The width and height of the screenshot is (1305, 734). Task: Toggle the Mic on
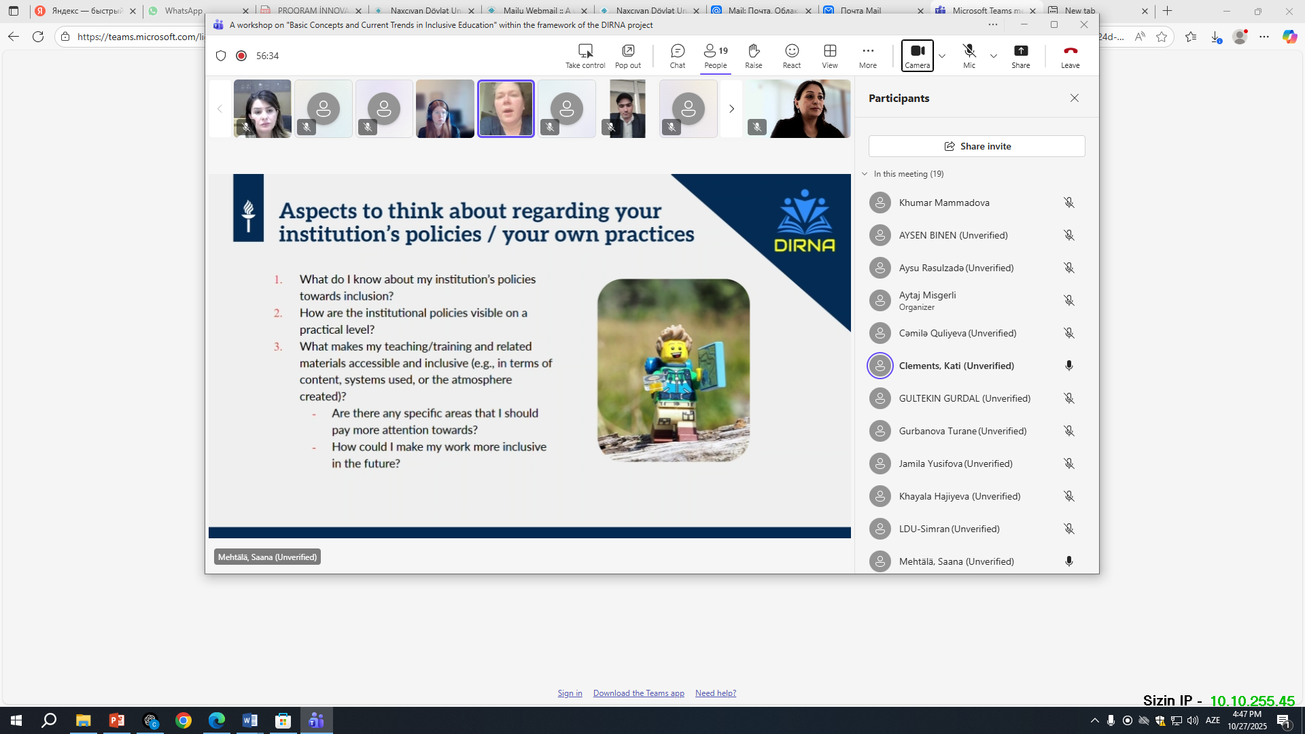click(969, 56)
